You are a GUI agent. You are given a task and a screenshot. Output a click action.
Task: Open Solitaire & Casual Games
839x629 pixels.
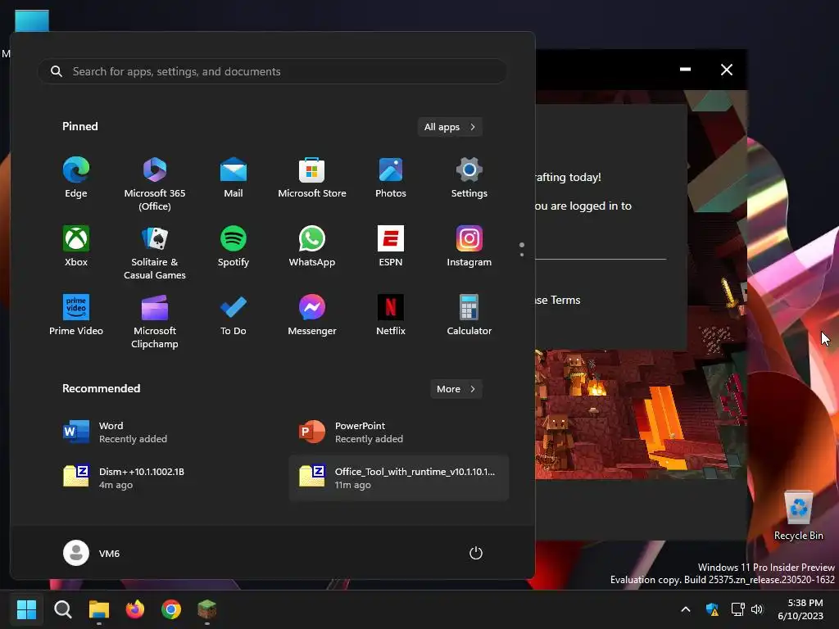click(x=155, y=252)
